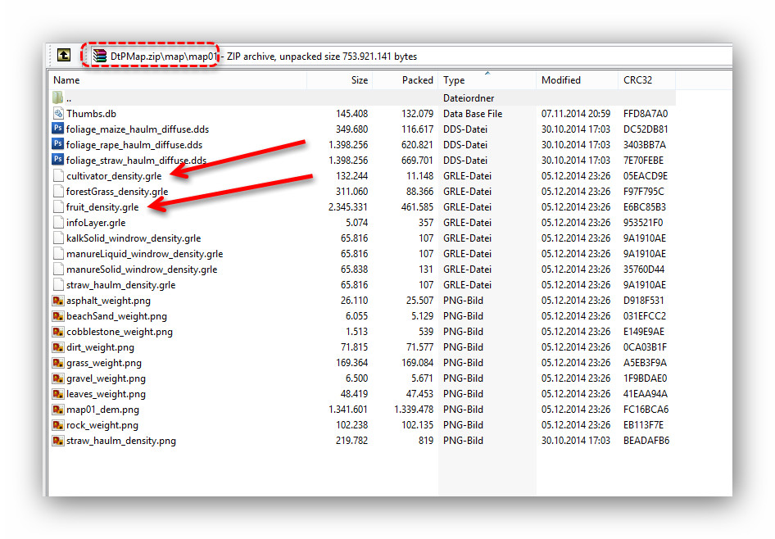Click the straw_haulm_density.png image icon
The height and width of the screenshot is (539, 775).
58,441
